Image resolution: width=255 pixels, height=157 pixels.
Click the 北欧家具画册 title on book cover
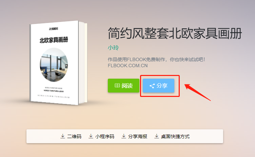pyautogui.click(x=54, y=40)
